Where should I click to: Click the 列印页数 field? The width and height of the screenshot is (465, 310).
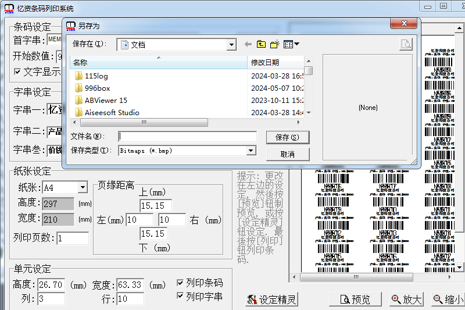73,238
